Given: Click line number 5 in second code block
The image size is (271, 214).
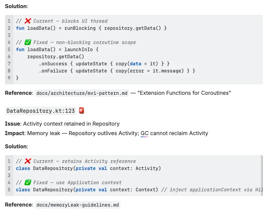Looking at the screenshot, I should tap(9, 190).
